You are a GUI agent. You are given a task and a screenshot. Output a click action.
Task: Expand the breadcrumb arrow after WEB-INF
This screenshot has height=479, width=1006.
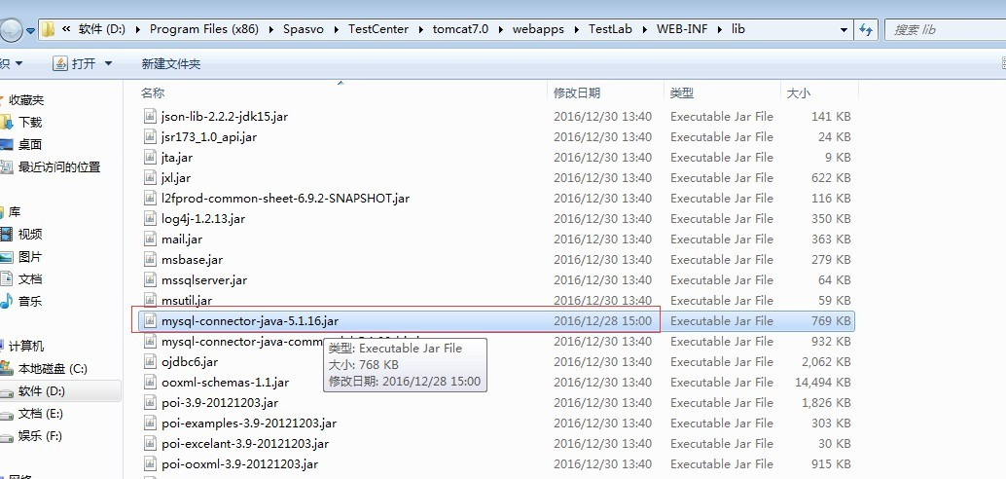tap(719, 29)
